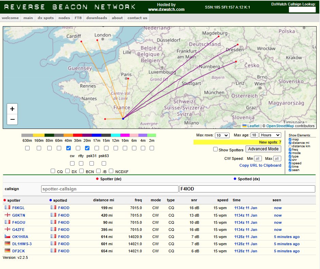Toggle the distance km element checkbox
Viewport: 320px width, 269px height.
[x=290, y=146]
